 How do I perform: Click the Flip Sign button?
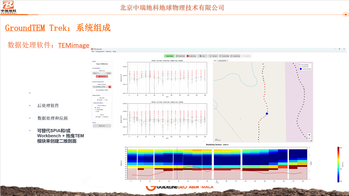(x=213, y=56)
